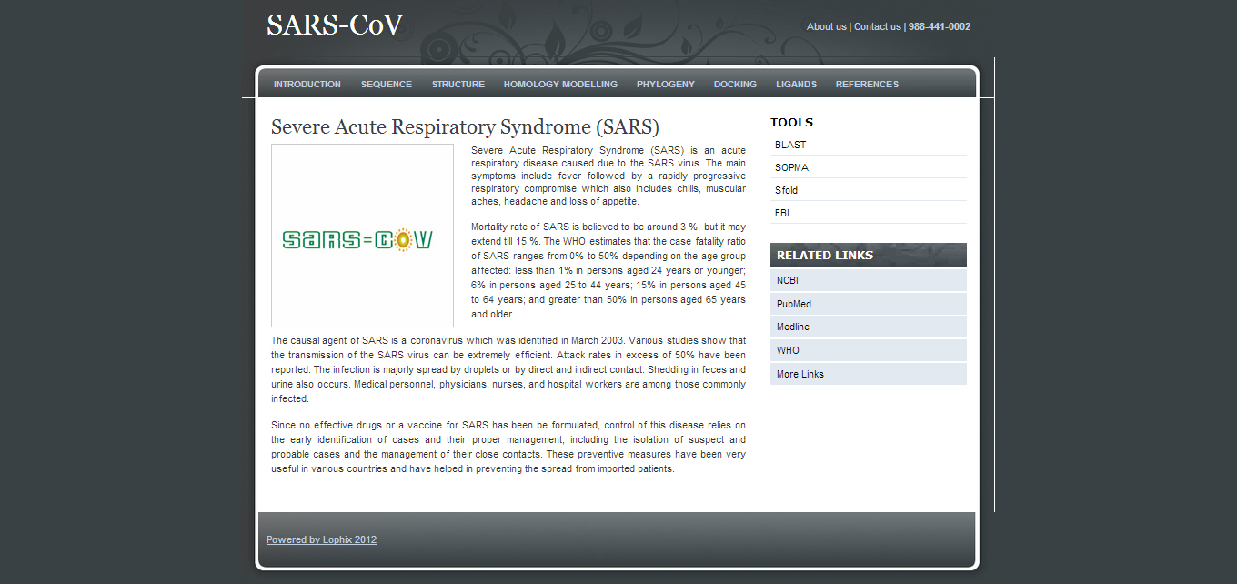Open the REFERENCES tab

click(x=867, y=84)
